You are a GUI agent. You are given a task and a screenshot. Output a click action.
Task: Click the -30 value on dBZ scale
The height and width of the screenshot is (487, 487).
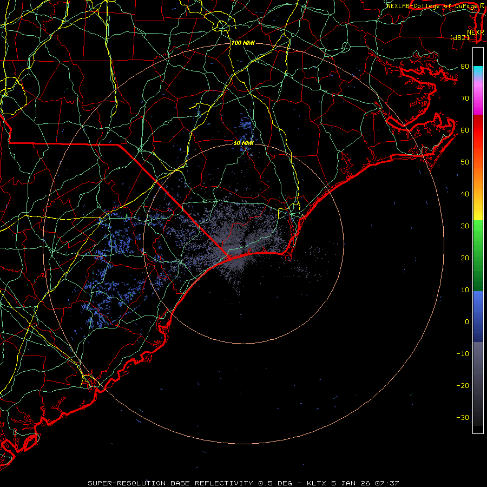click(x=463, y=418)
